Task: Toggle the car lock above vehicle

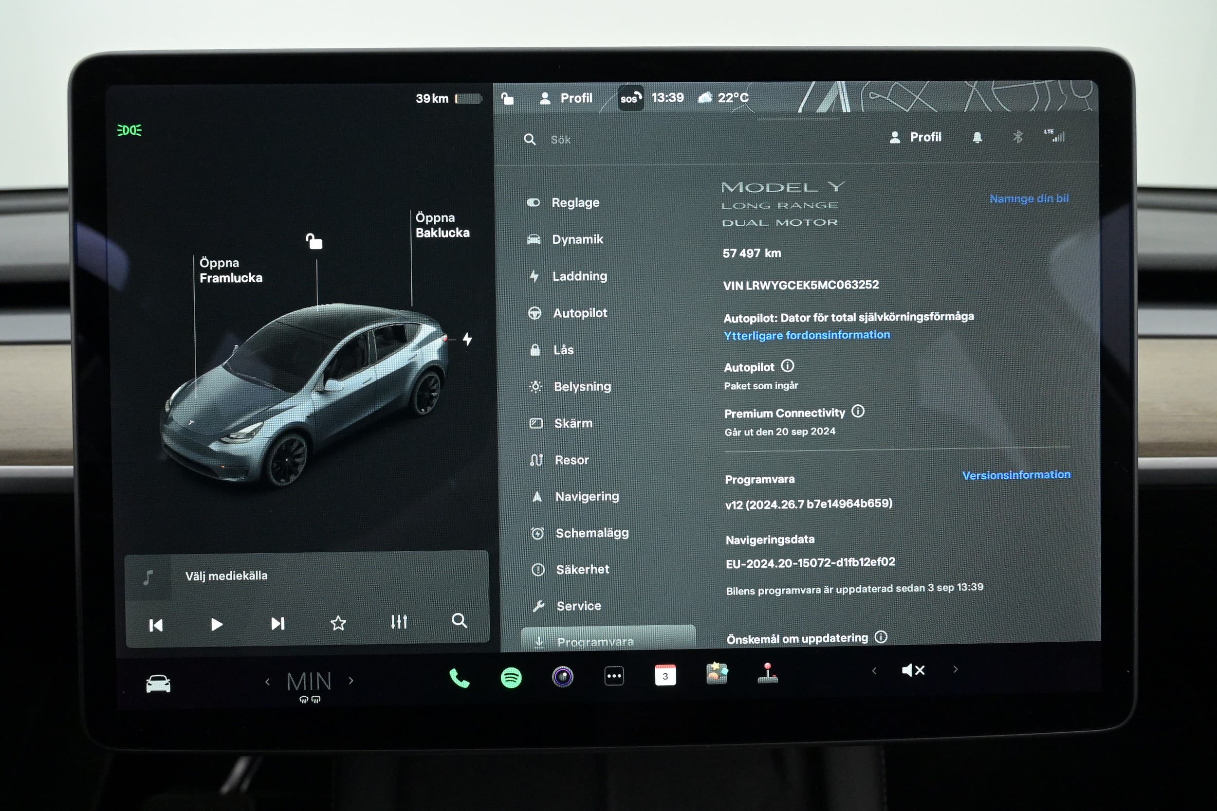Action: click(x=314, y=241)
